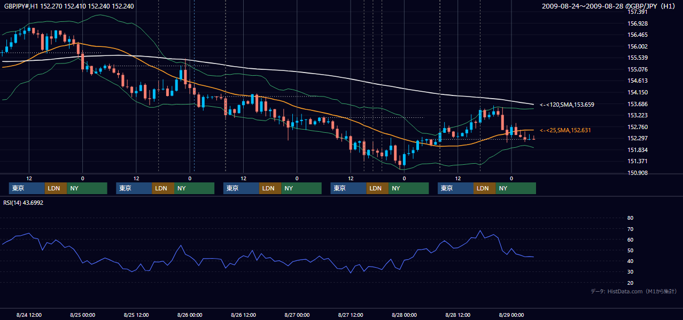Click the 155.539 price axis label
The image size is (683, 320).
[x=638, y=58]
